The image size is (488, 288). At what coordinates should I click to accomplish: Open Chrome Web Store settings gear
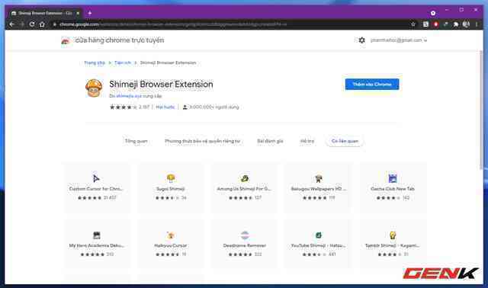[x=361, y=40]
